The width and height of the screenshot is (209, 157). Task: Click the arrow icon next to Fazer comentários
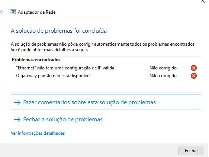pyautogui.click(x=17, y=102)
